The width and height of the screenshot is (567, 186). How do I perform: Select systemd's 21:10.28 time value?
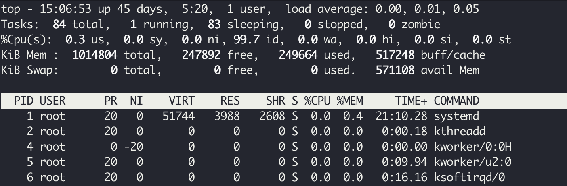(401, 116)
